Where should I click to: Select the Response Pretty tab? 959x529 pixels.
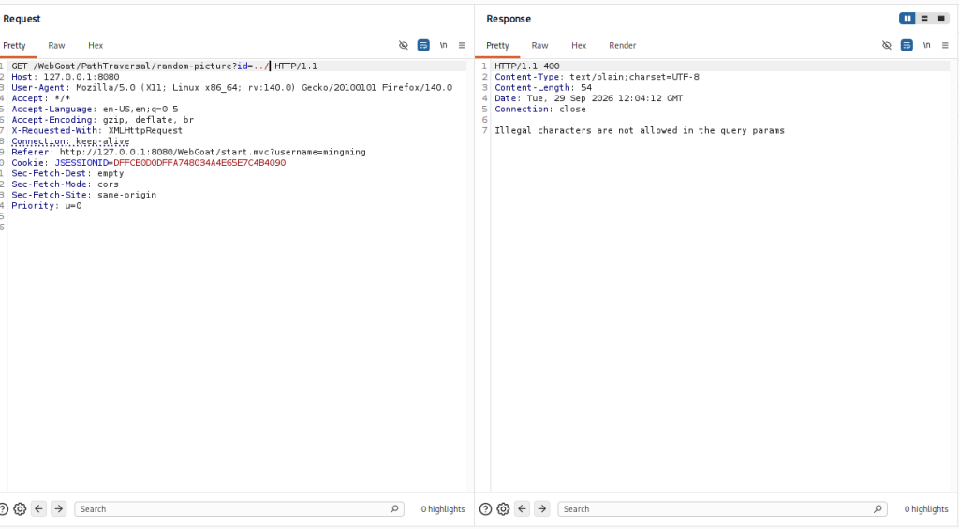click(497, 45)
